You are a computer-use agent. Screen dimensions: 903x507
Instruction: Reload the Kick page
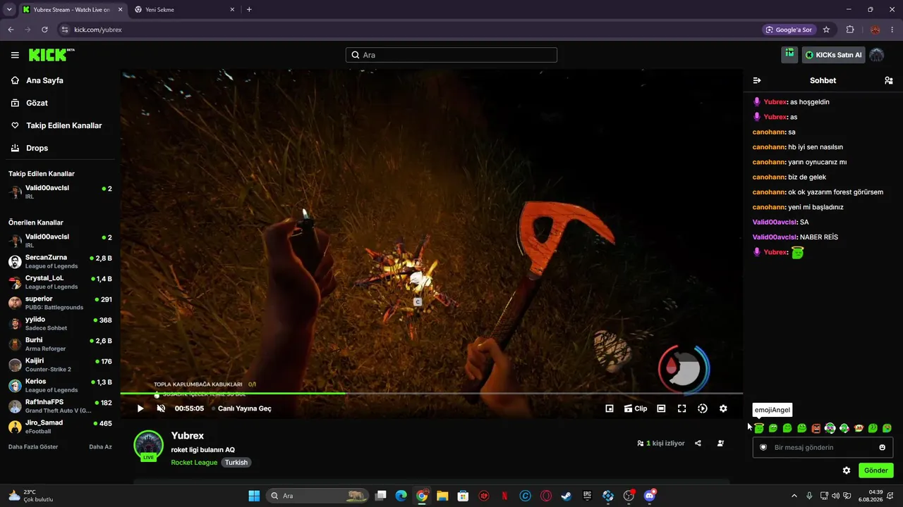click(44, 30)
